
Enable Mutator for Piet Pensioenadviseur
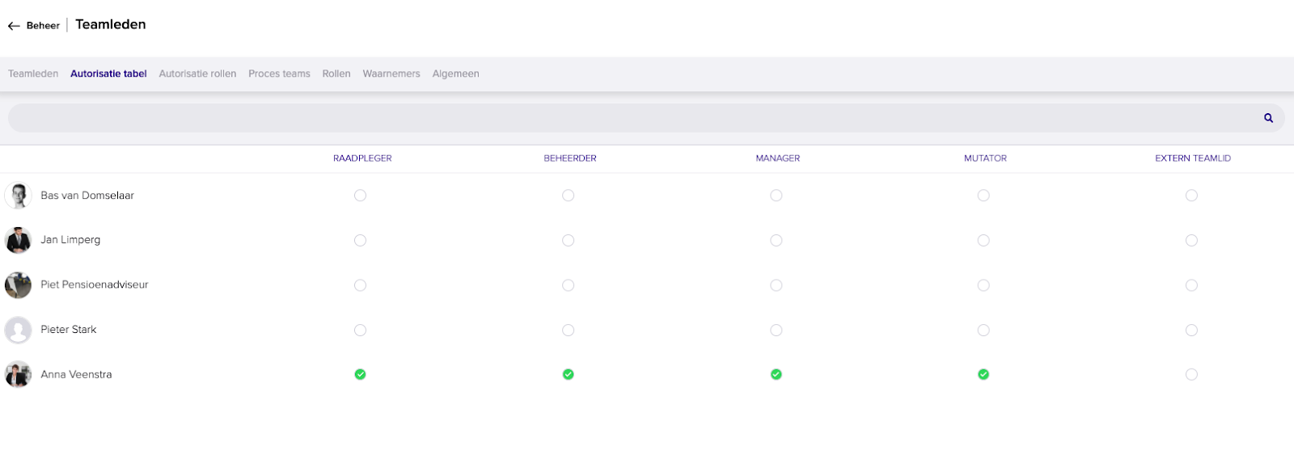(983, 285)
